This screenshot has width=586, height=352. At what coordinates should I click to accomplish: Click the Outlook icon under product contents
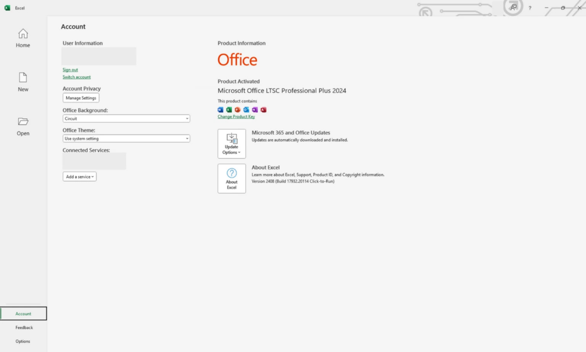(x=246, y=110)
